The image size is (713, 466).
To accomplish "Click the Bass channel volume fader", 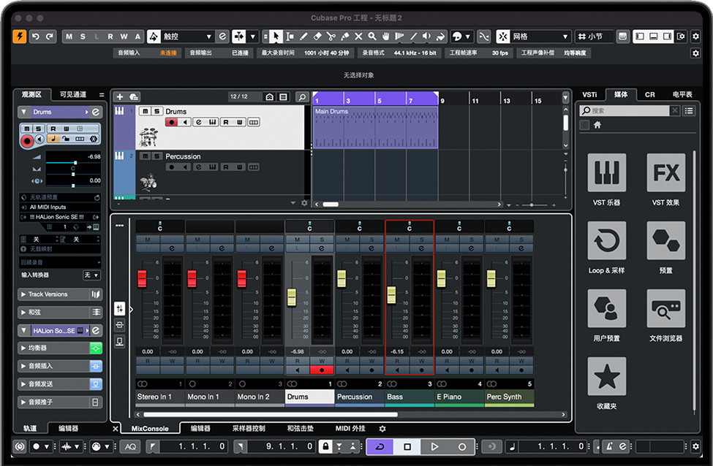I will click(391, 294).
